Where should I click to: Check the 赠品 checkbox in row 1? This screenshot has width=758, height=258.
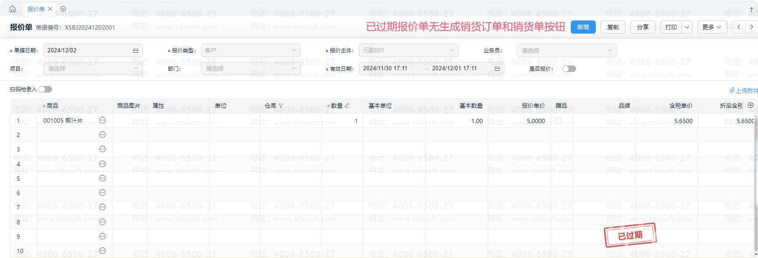[559, 120]
